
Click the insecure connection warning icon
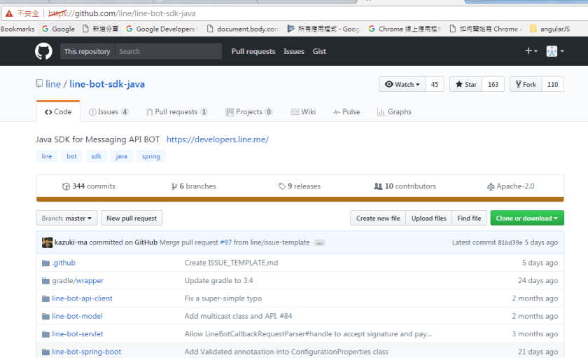coord(9,13)
